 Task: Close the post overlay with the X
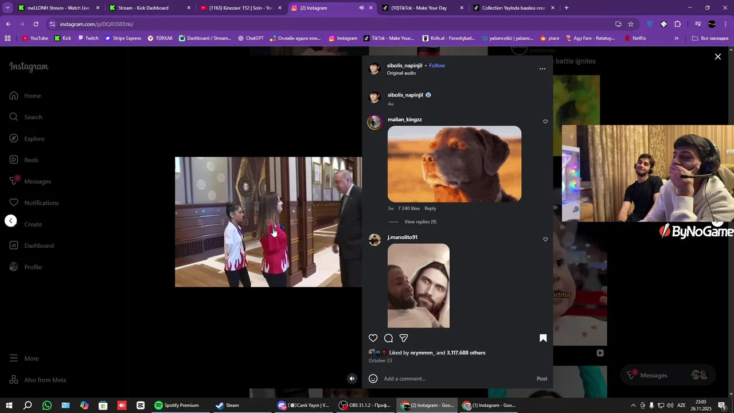pyautogui.click(x=717, y=56)
